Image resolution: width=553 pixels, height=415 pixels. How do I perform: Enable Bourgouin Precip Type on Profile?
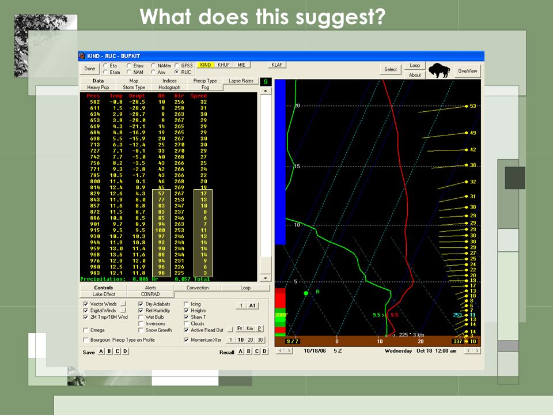pyautogui.click(x=85, y=340)
